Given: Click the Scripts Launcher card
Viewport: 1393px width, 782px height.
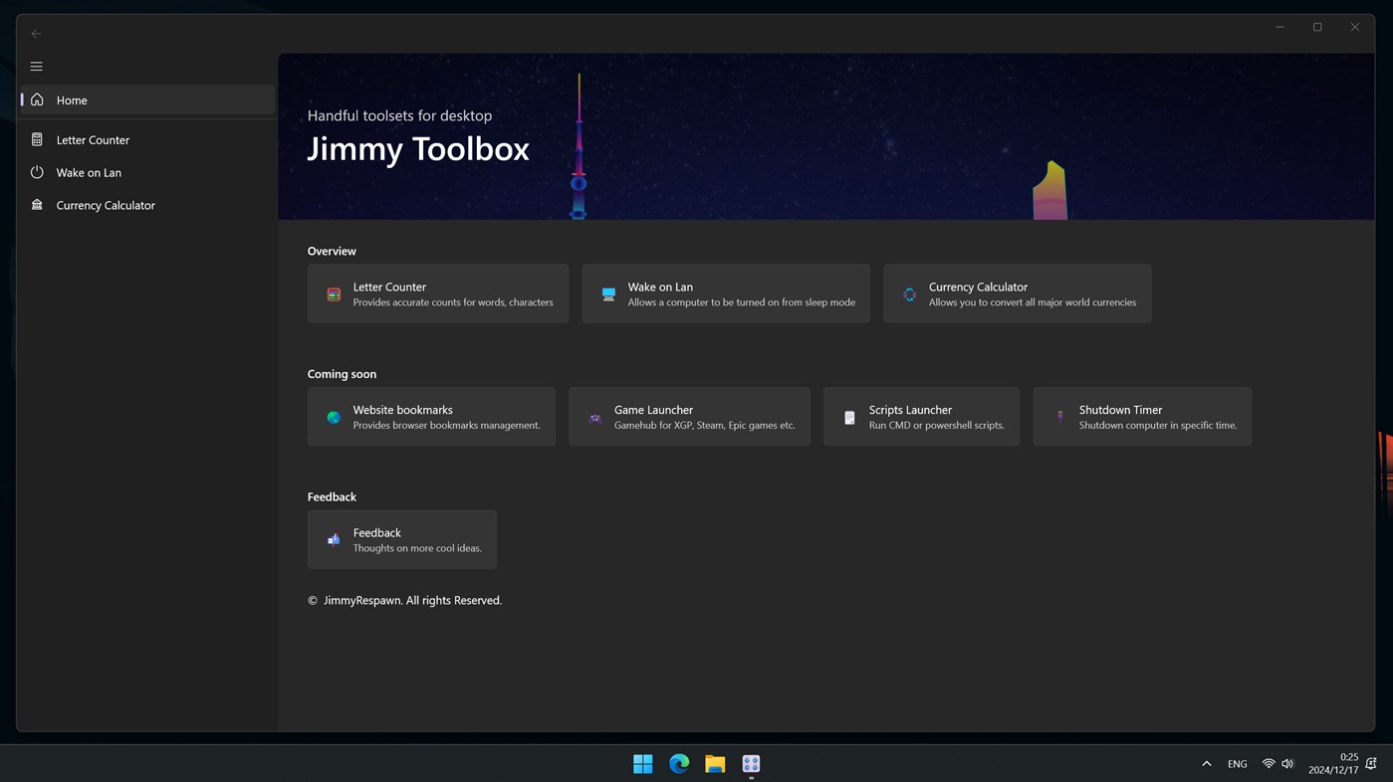Looking at the screenshot, I should pyautogui.click(x=921, y=417).
